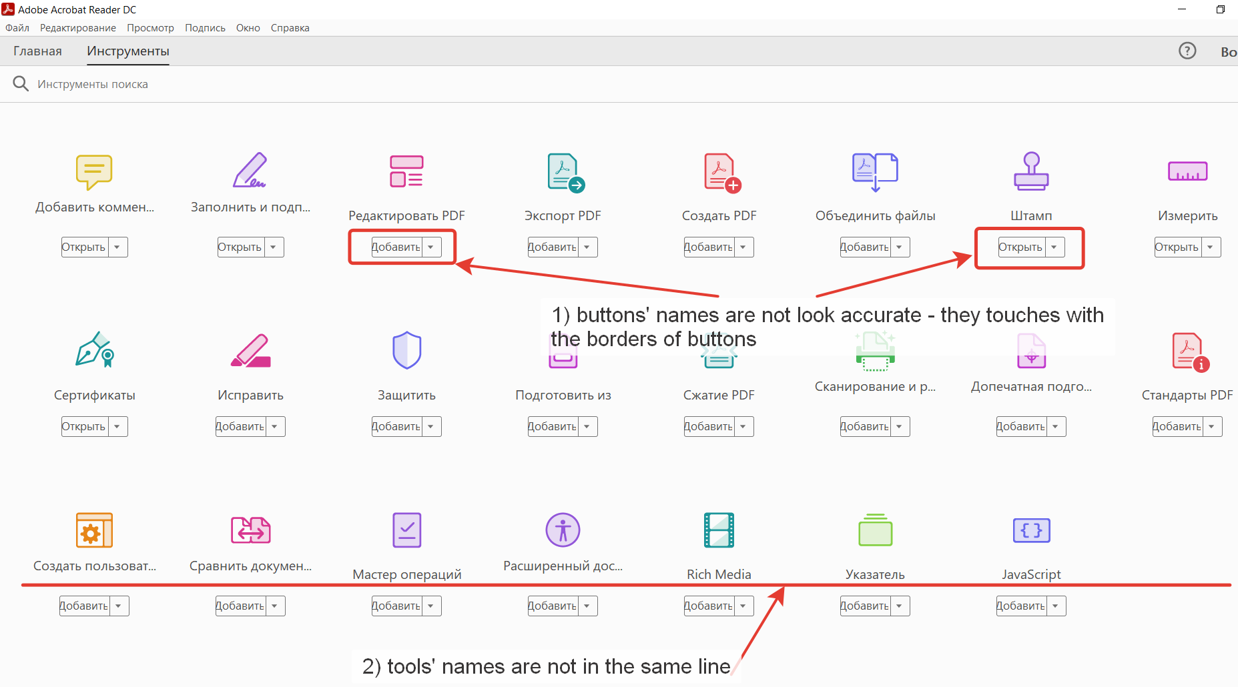Expand dropdown next to Добавить under JavaScript
1238x687 pixels.
click(1055, 606)
